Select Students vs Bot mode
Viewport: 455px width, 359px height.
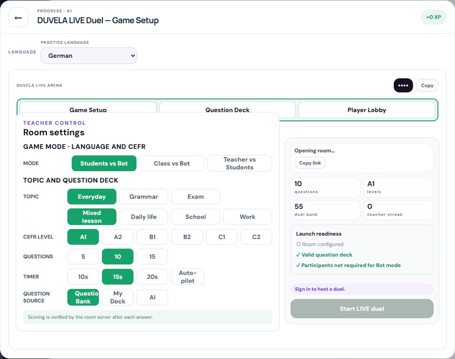(x=104, y=164)
